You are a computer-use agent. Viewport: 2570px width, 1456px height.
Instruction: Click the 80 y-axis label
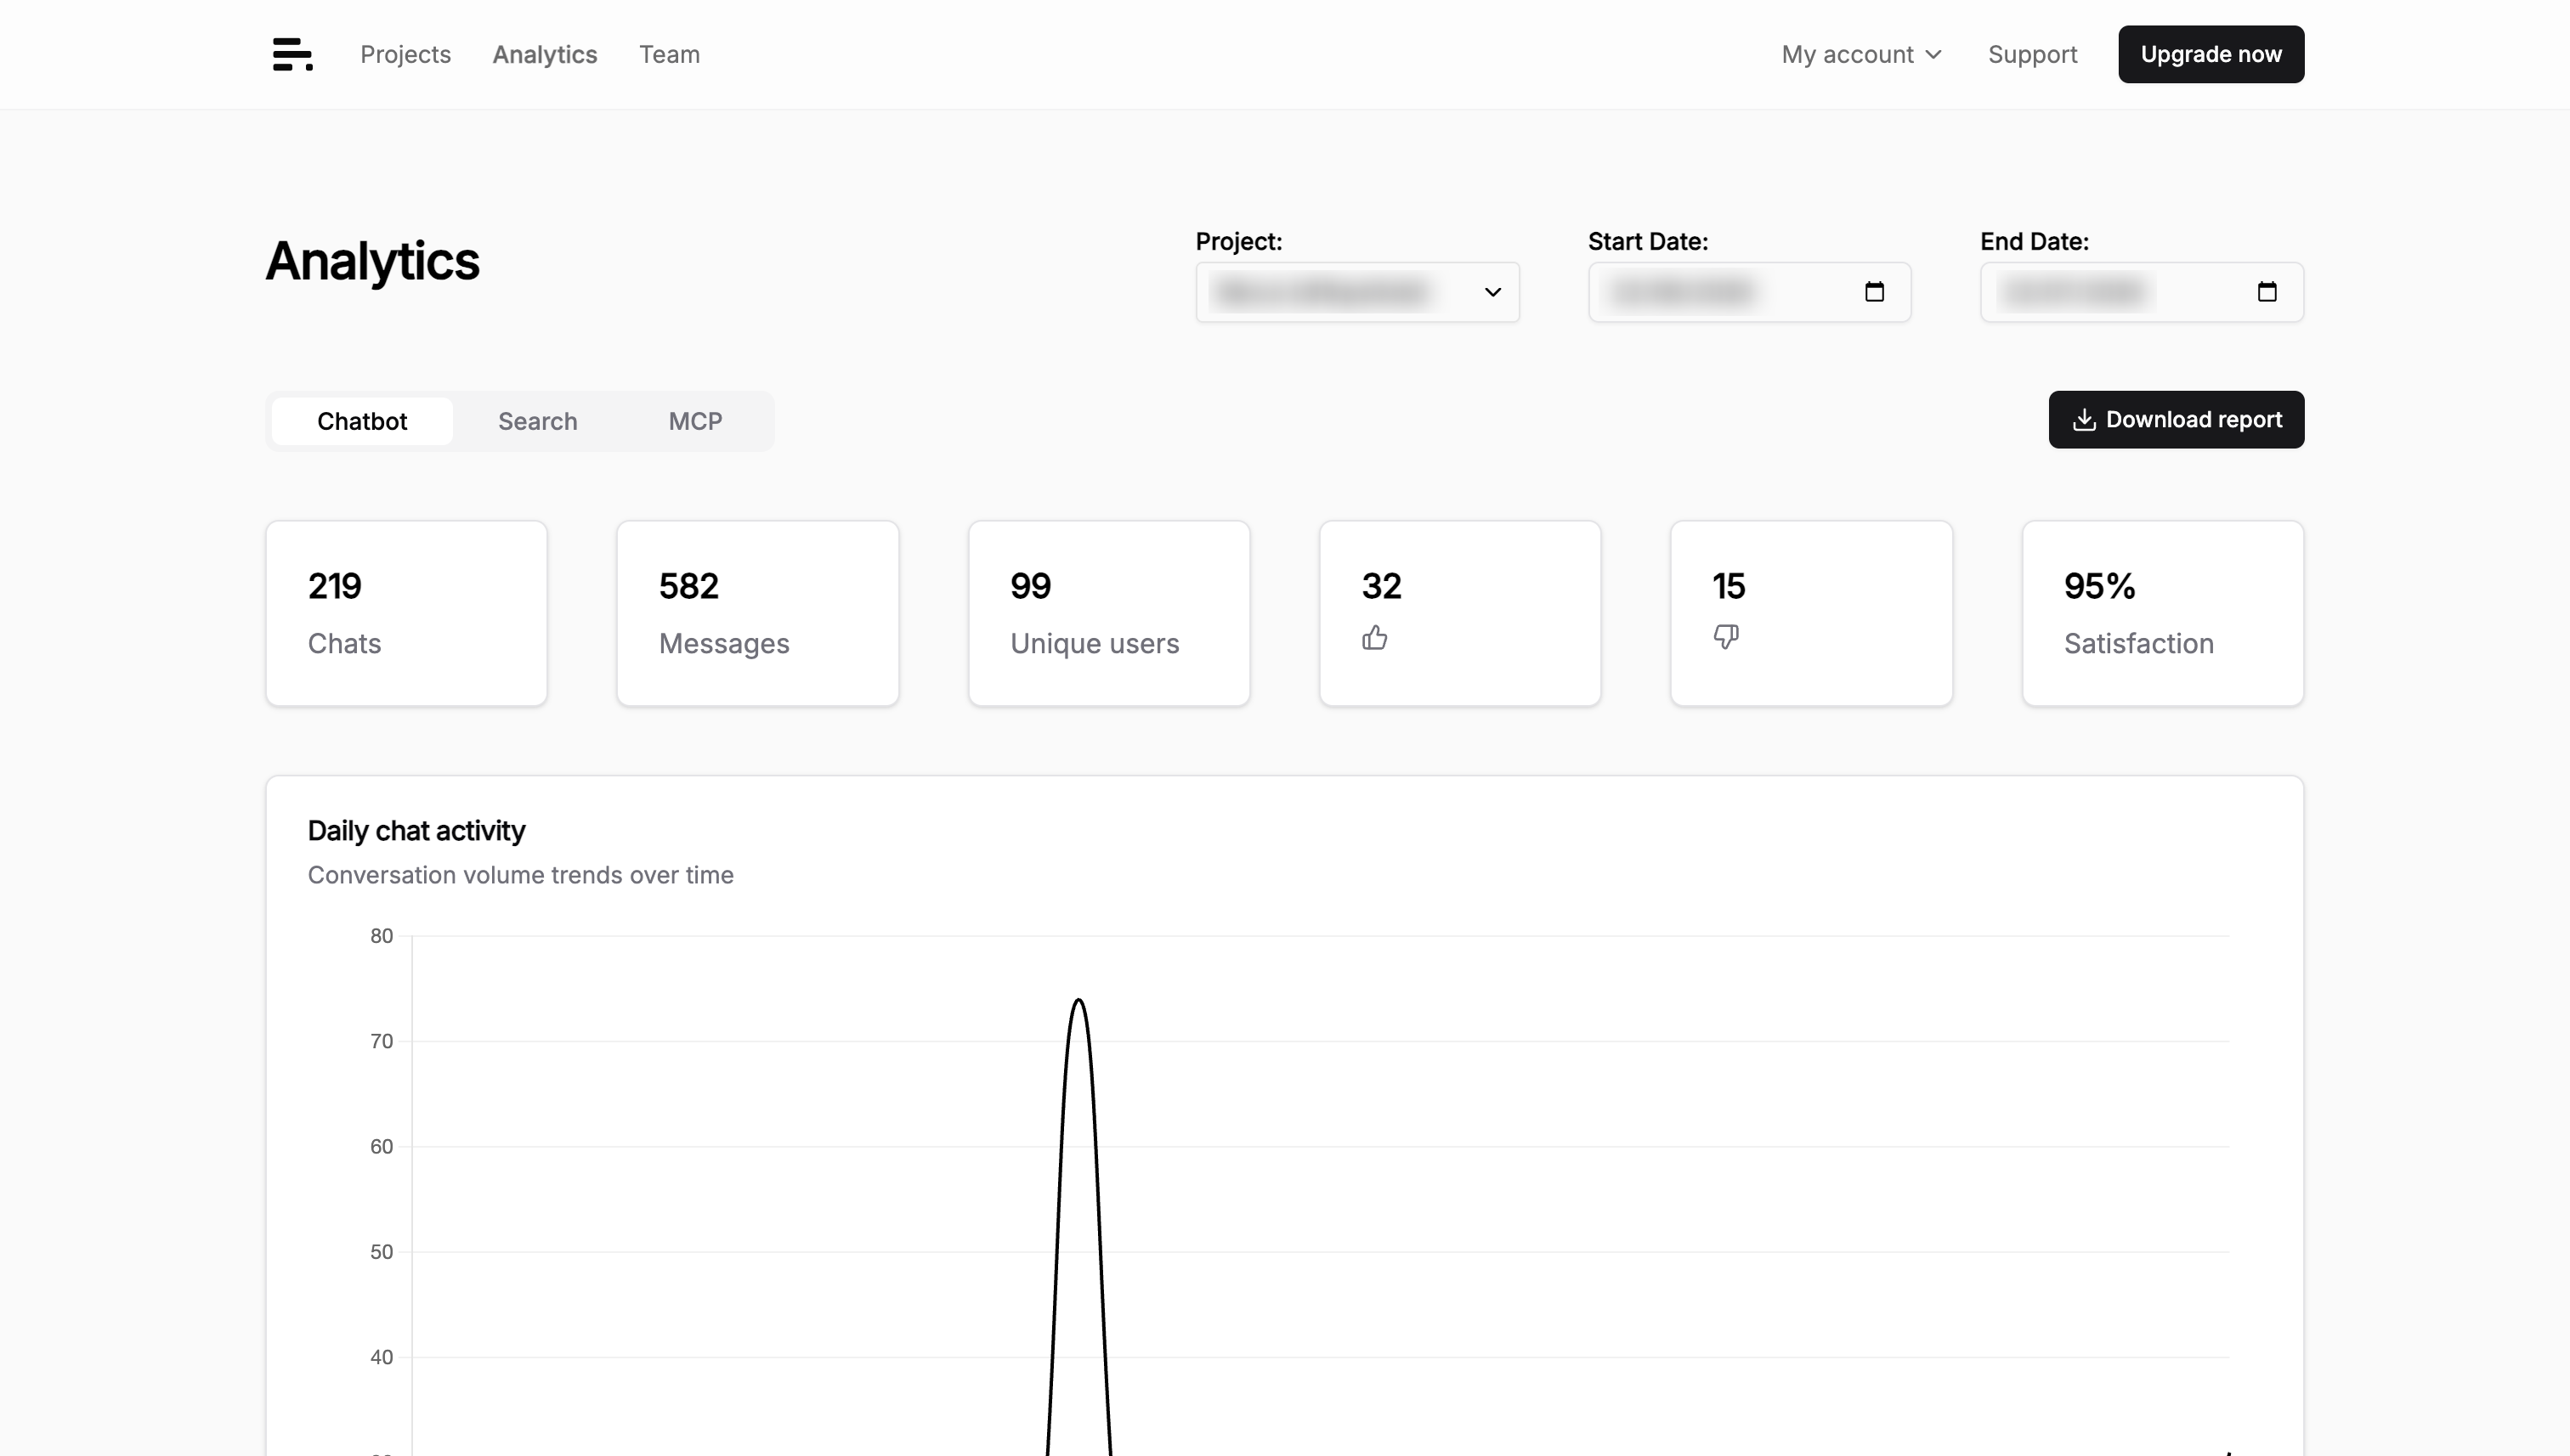381,936
